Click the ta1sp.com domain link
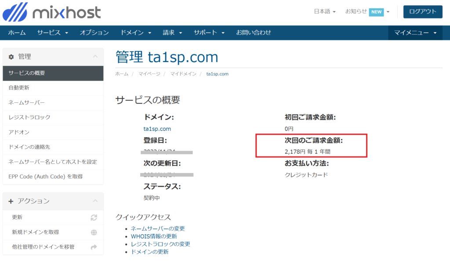The height and width of the screenshot is (276, 450). tap(157, 129)
